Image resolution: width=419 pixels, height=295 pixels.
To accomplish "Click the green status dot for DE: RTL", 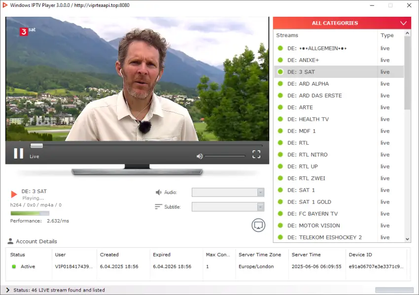I will (280, 142).
